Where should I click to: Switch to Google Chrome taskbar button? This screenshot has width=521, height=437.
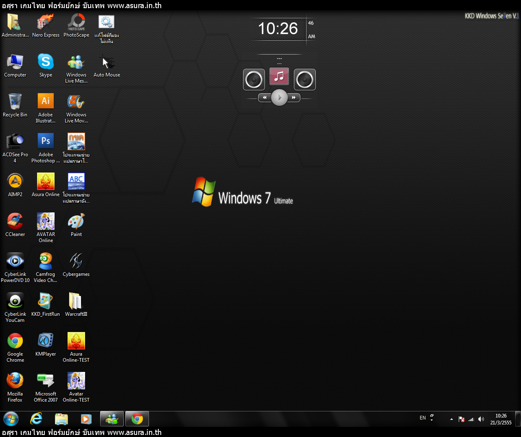coord(137,419)
